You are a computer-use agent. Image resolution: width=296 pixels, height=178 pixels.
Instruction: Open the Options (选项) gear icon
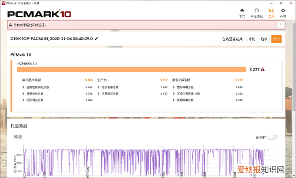(x=283, y=12)
